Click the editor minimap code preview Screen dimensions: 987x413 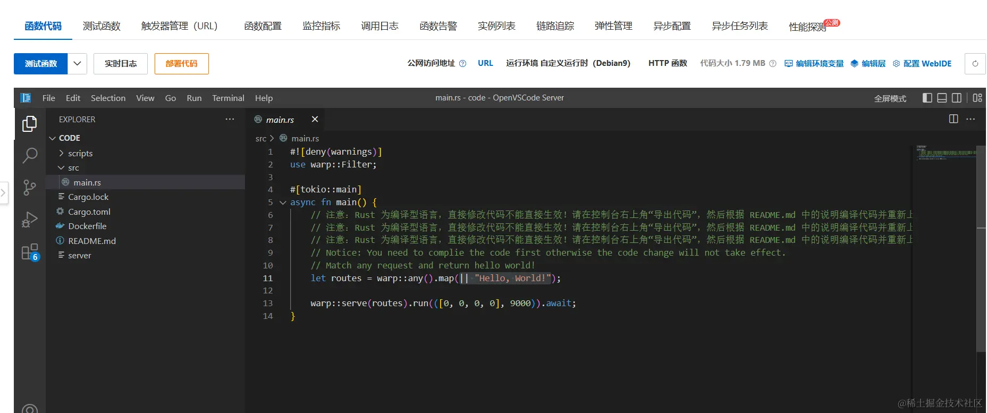click(946, 153)
